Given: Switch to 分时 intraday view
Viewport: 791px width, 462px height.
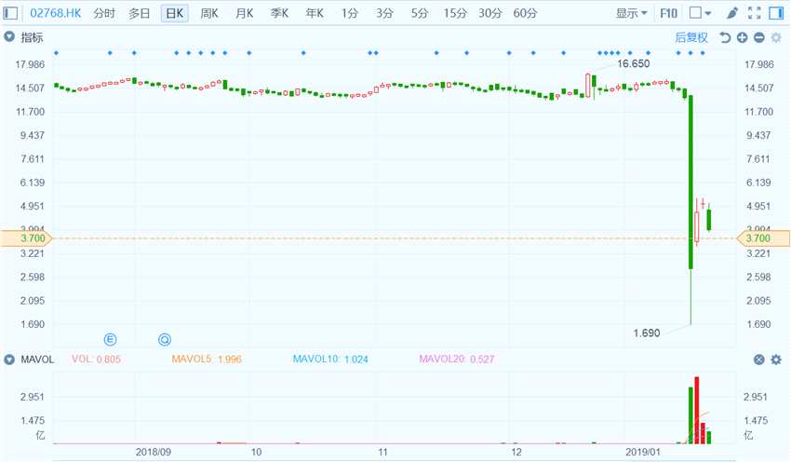Looking at the screenshot, I should coord(104,13).
